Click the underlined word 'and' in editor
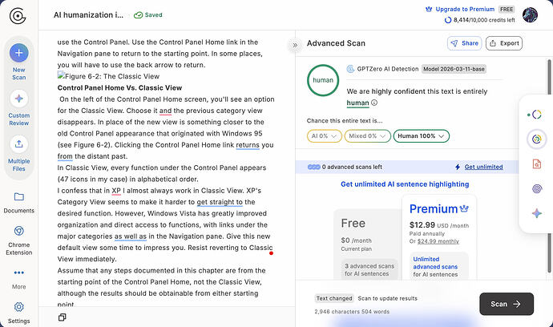This screenshot has width=553, height=327. [165, 111]
